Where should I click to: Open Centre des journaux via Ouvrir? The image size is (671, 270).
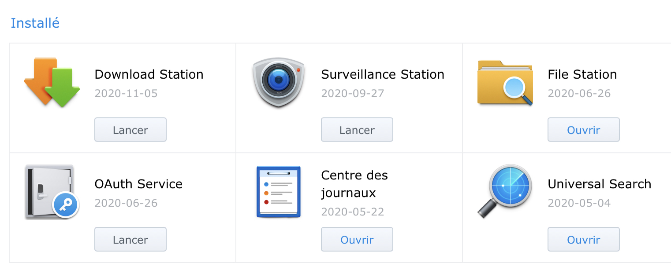point(357,240)
